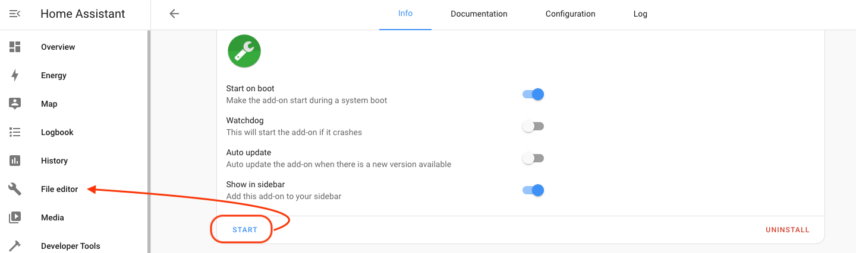Click the Media play icon
Image resolution: width=856 pixels, height=253 pixels.
[x=15, y=217]
